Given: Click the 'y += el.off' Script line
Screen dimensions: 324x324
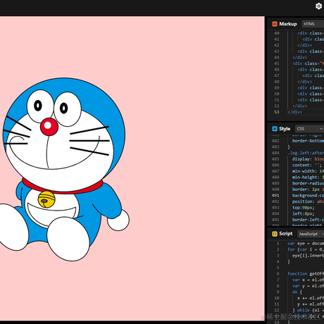Looking at the screenshot, I should point(311,304).
